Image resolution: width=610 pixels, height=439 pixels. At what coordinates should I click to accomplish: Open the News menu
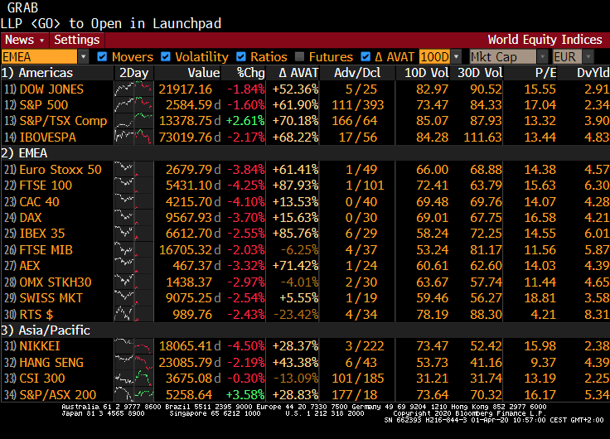[x=25, y=40]
